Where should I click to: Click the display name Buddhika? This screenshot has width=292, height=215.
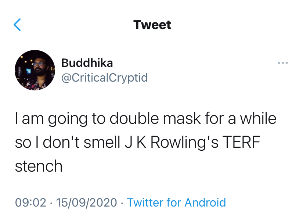click(87, 63)
